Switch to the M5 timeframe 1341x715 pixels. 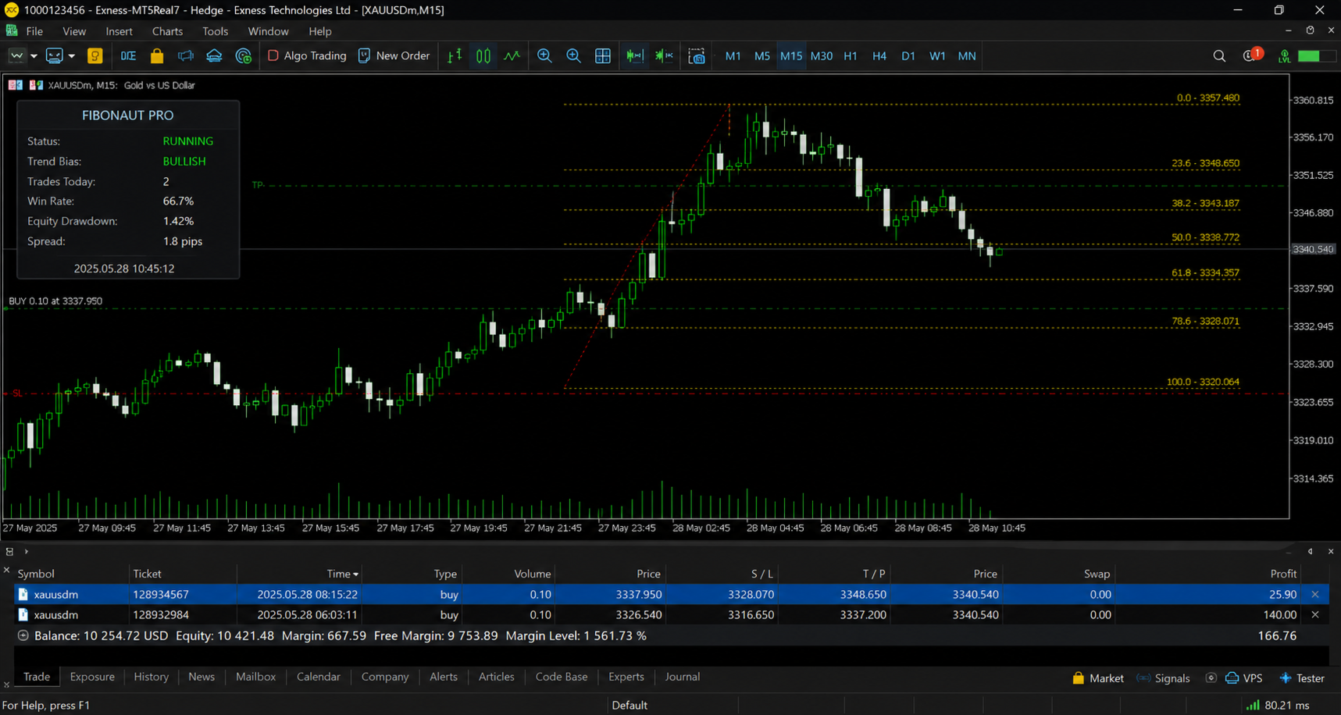click(762, 56)
